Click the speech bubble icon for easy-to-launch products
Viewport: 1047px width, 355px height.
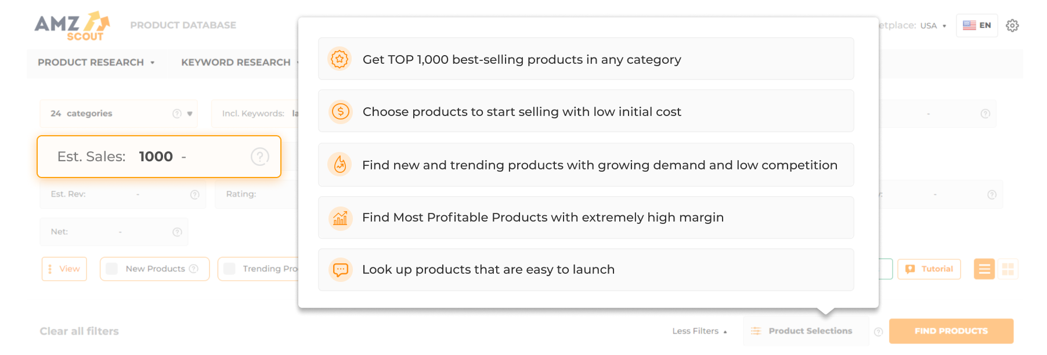tap(341, 269)
